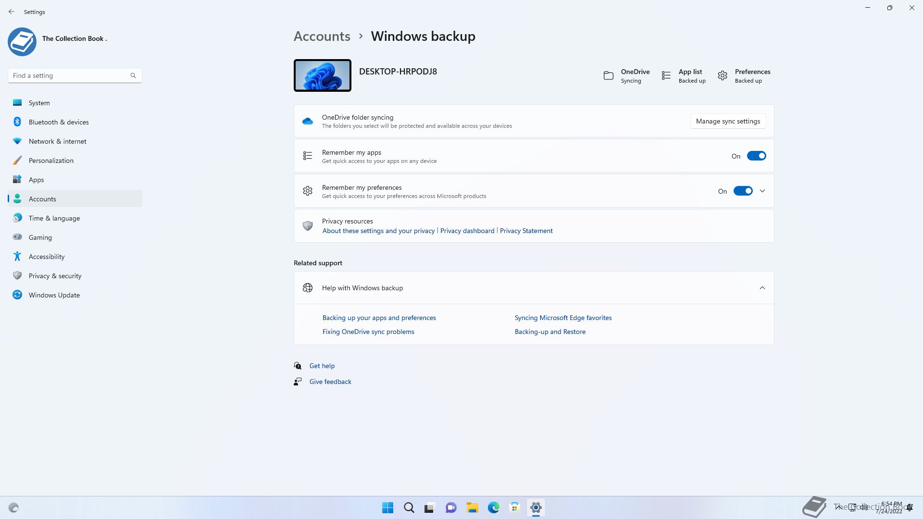Turn off Remember my preferences toggle
The height and width of the screenshot is (519, 923).
tap(743, 191)
